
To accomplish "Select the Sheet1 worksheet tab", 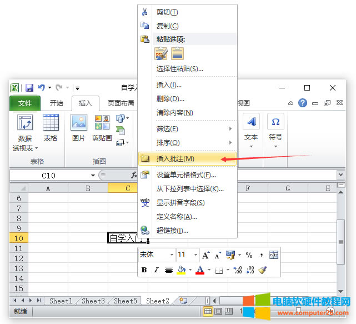I will tap(61, 301).
